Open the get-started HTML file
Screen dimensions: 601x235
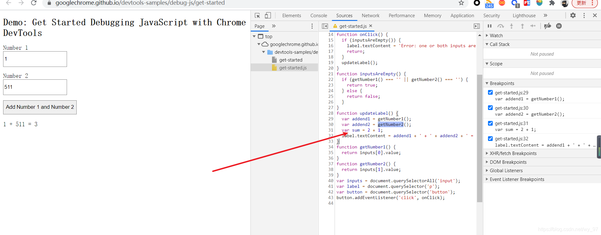click(290, 60)
